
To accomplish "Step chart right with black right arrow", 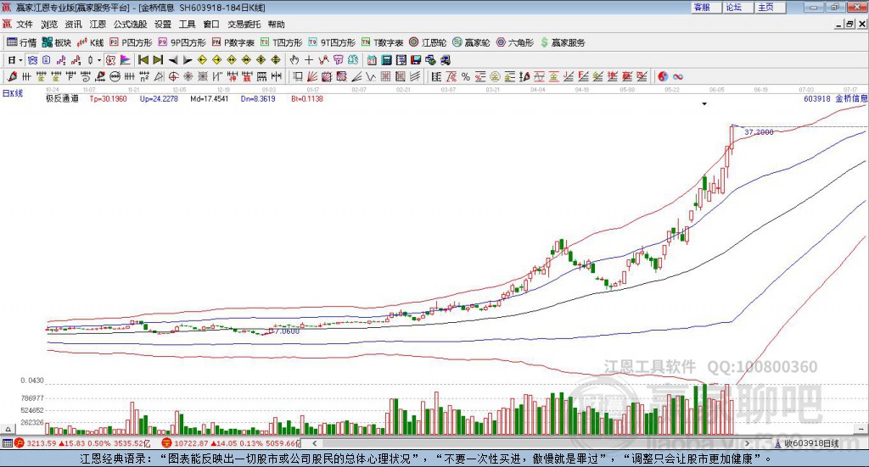I will click(x=188, y=60).
